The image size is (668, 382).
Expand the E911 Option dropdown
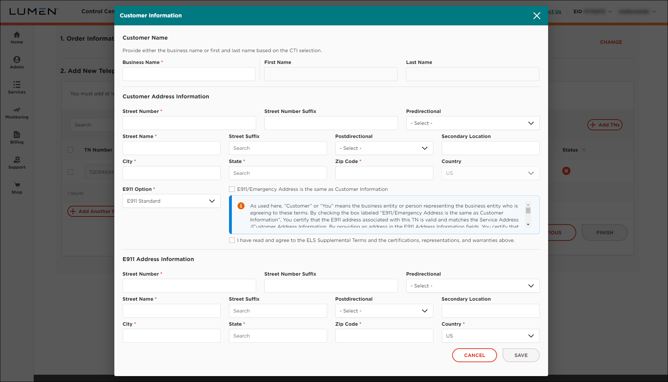[x=171, y=201]
